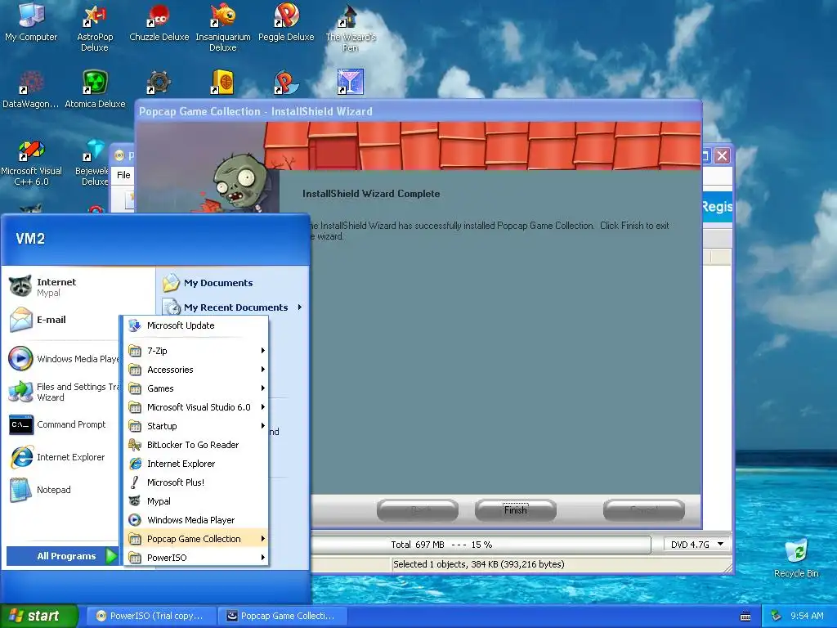Click the Start button

pos(39,616)
